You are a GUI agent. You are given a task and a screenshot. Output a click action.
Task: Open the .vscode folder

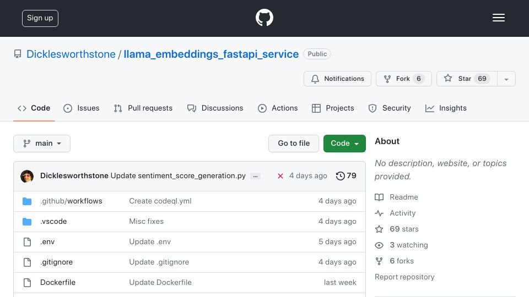(53, 222)
